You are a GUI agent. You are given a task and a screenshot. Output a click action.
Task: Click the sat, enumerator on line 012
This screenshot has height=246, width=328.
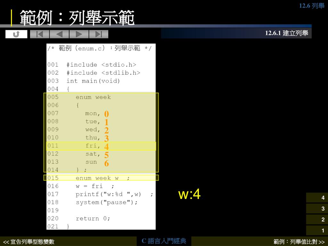coord(93,154)
